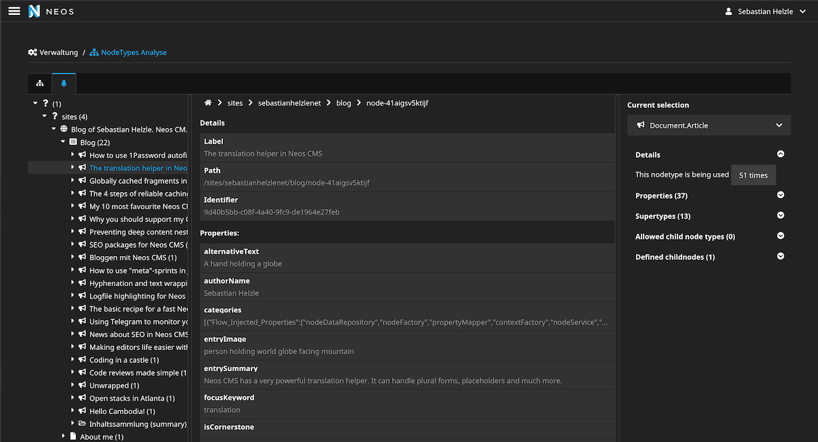Switch to the sitemap hierarchy tab
The width and height of the screenshot is (818, 442).
tap(40, 83)
